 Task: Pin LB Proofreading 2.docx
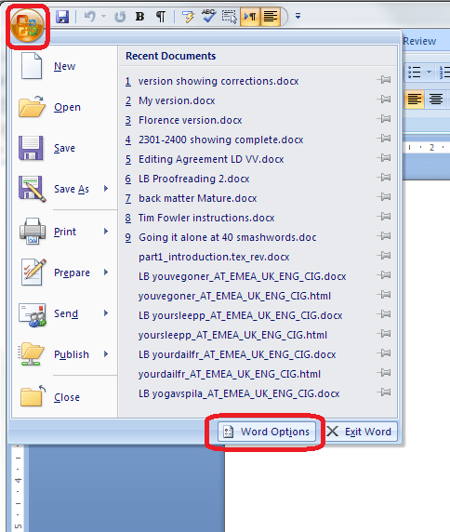pos(384,178)
